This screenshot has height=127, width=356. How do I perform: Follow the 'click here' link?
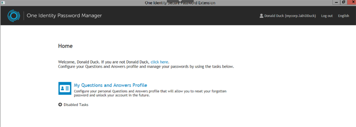(x=160, y=62)
